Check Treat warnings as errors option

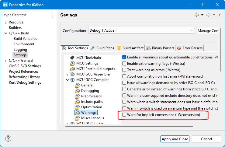pos(124,70)
